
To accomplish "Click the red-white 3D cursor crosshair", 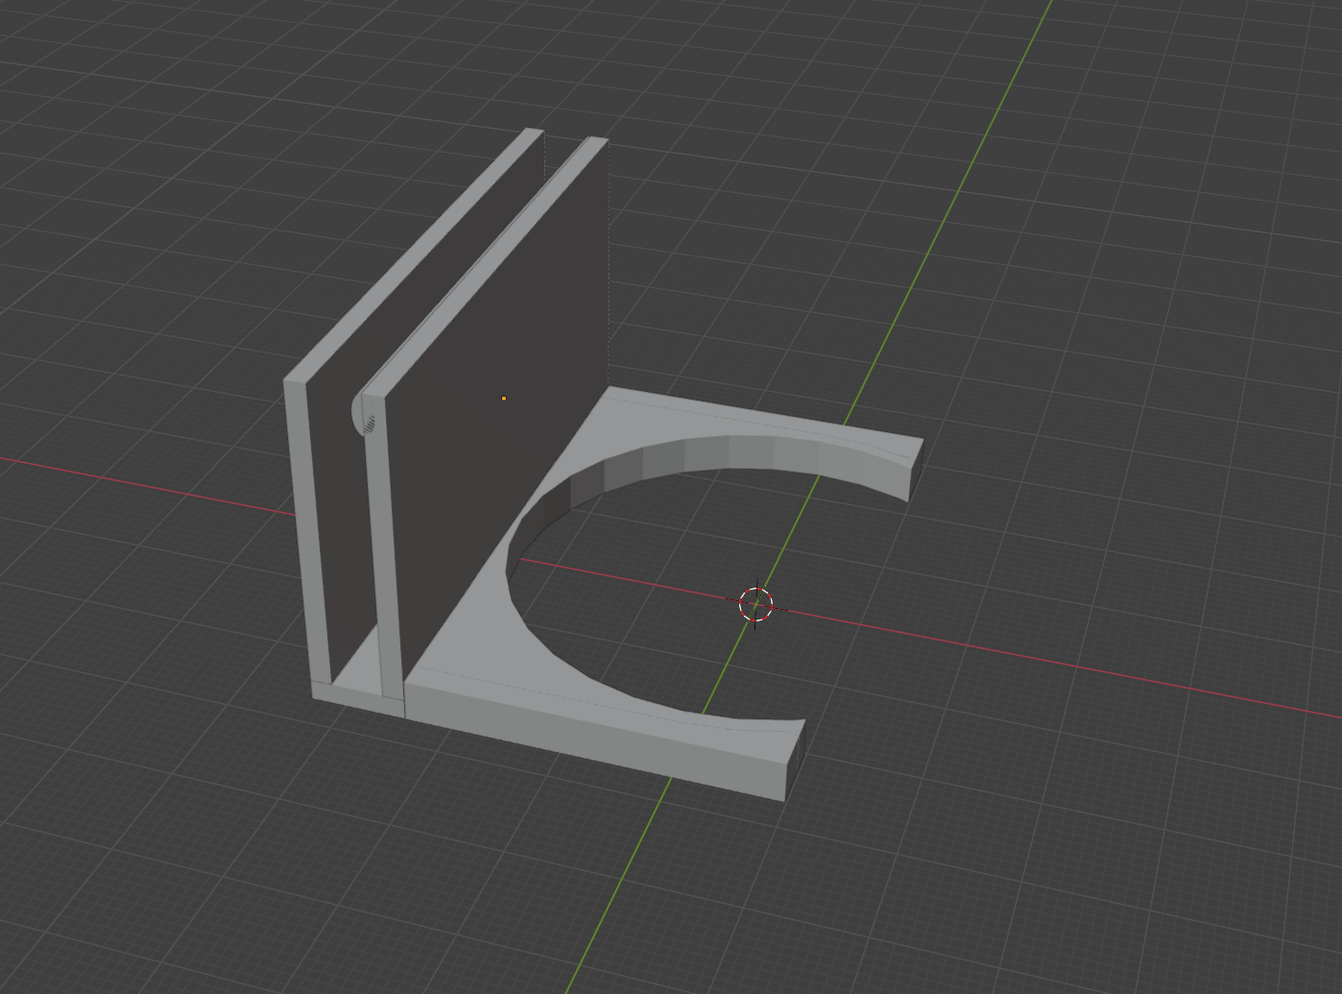I will pos(756,604).
